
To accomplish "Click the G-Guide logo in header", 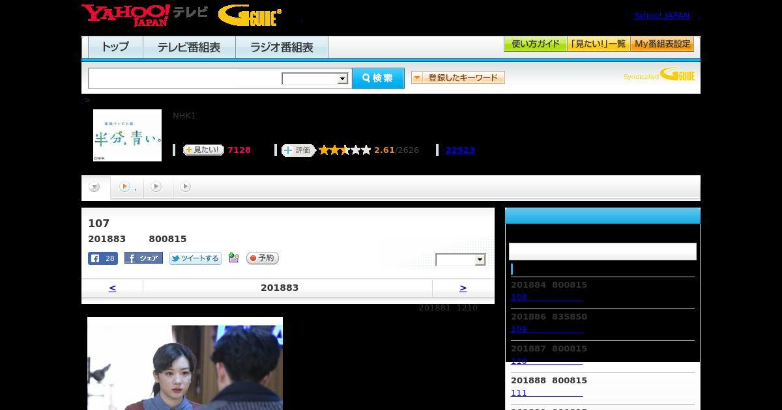I will pos(250,16).
